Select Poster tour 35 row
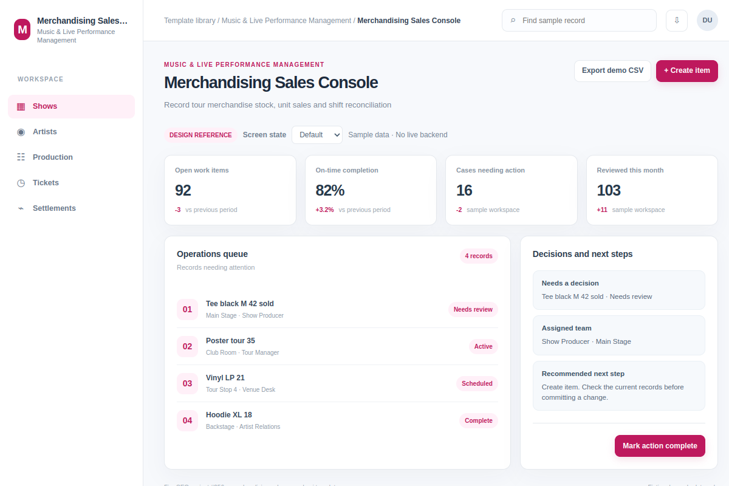Image resolution: width=729 pixels, height=486 pixels. pyautogui.click(x=337, y=346)
